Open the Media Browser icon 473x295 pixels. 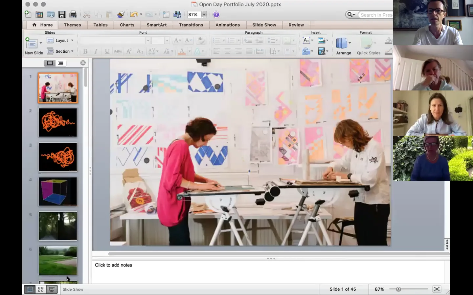[177, 14]
